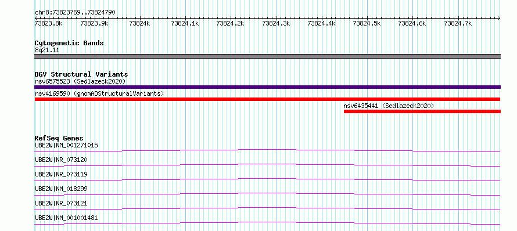The width and height of the screenshot is (517, 231).
Task: Click the 73824.2k ruler tick label
Action: [230, 23]
